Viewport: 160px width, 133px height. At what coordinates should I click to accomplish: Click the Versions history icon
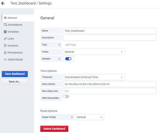(x=5, y=46)
